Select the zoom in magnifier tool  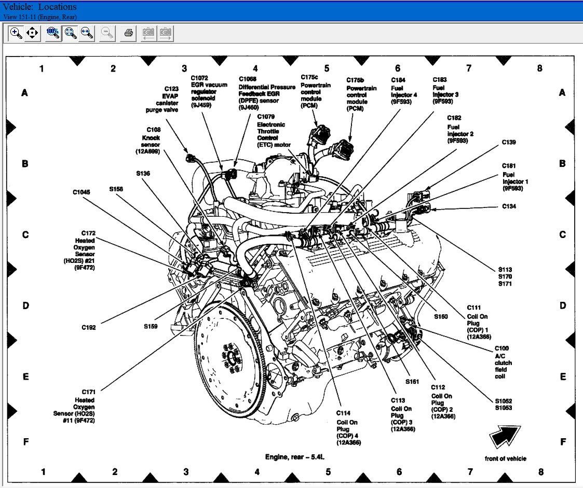[x=16, y=33]
